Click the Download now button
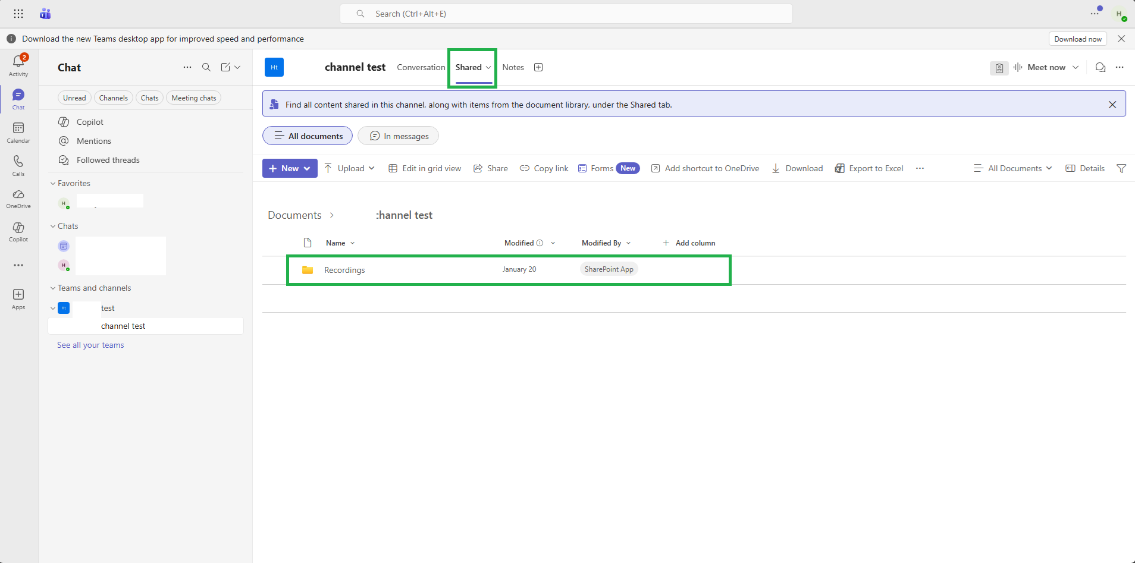1135x563 pixels. pyautogui.click(x=1078, y=39)
